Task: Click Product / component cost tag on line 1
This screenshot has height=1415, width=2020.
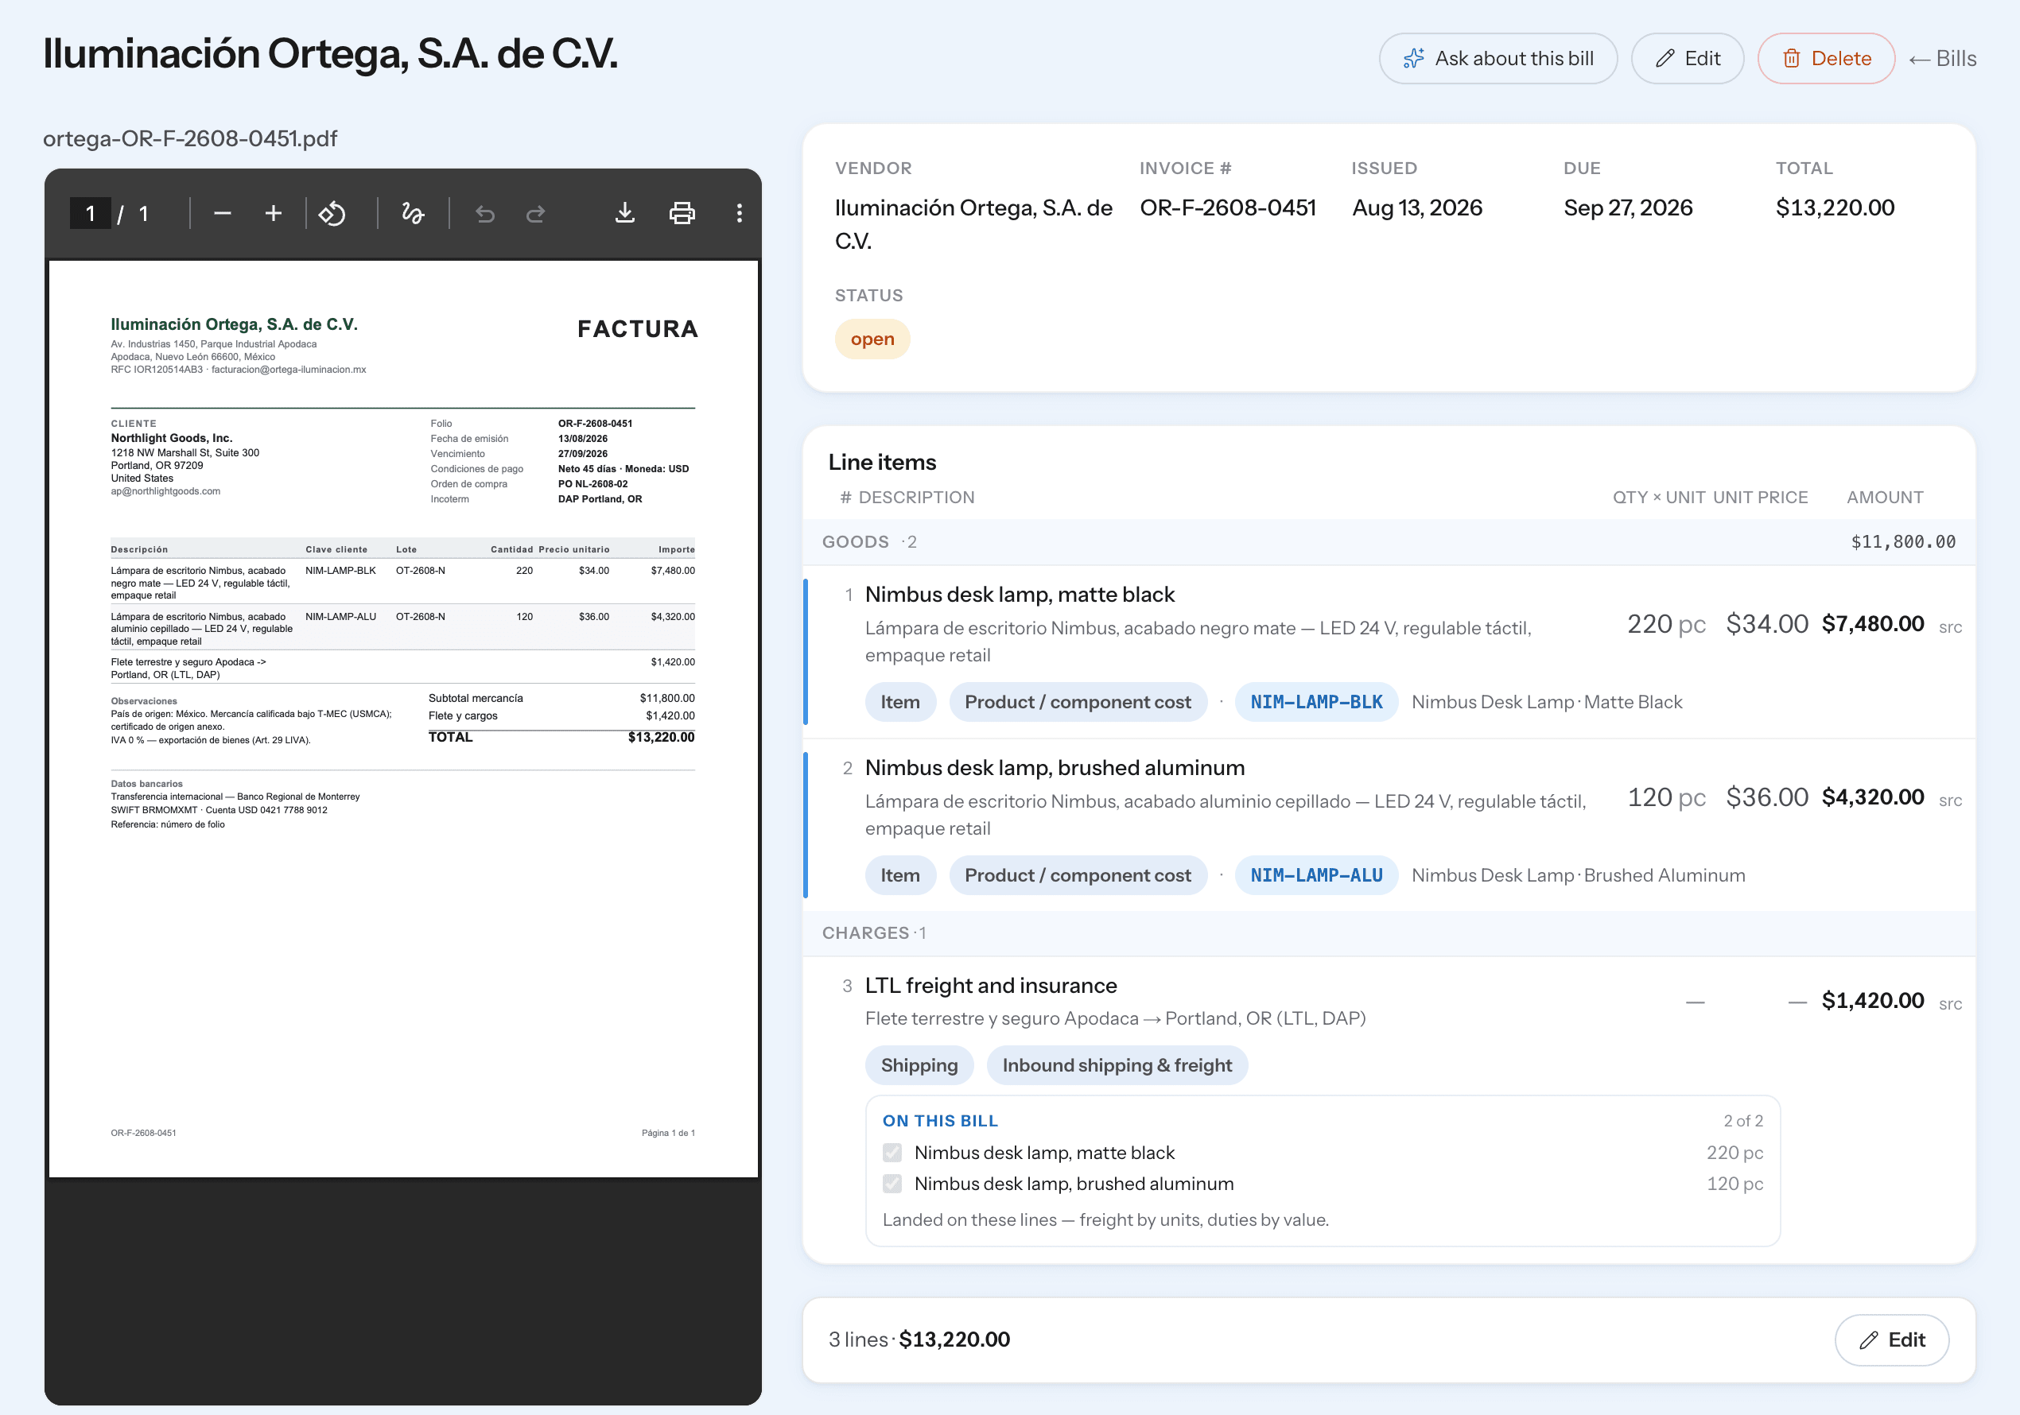Action: tap(1078, 702)
